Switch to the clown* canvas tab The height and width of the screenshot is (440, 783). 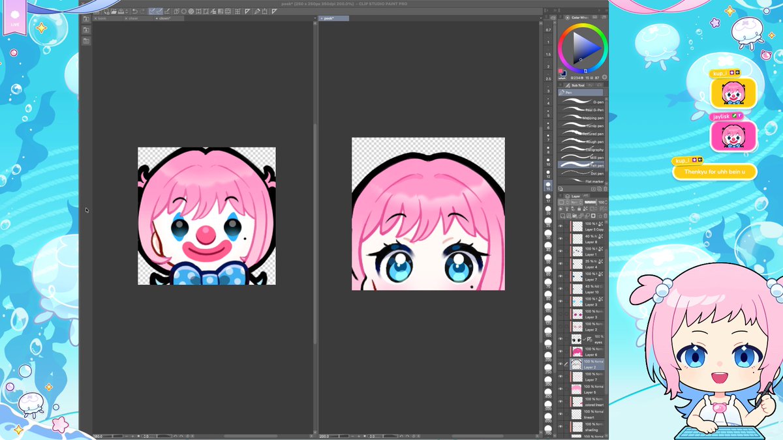point(168,18)
